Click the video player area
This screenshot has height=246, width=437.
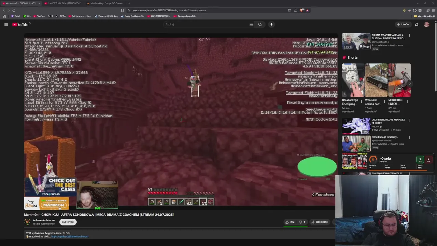[x=181, y=121]
